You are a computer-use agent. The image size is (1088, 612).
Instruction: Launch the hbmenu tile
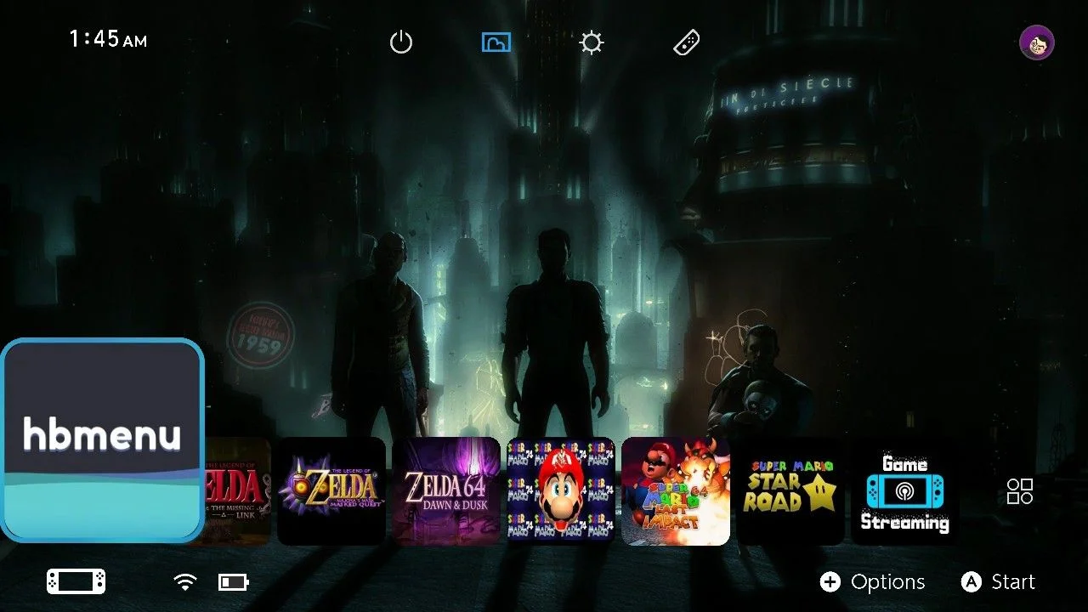pos(102,440)
